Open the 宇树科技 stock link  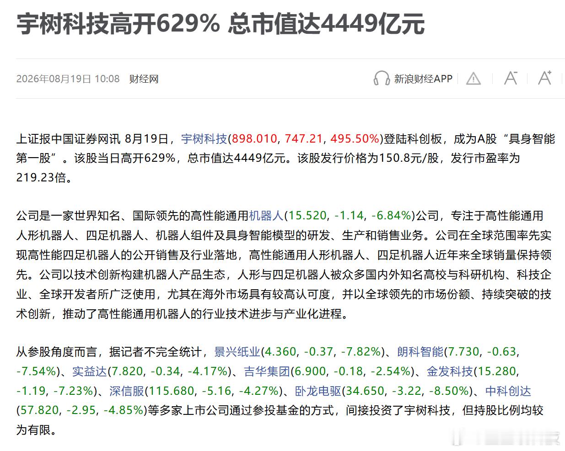click(x=204, y=138)
